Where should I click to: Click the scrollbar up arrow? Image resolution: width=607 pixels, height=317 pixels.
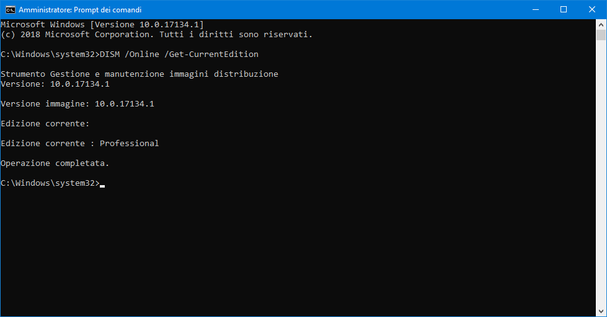[601, 24]
